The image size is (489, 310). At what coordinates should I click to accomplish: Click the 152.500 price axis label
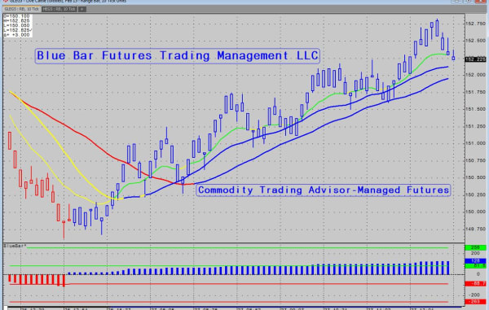point(475,41)
